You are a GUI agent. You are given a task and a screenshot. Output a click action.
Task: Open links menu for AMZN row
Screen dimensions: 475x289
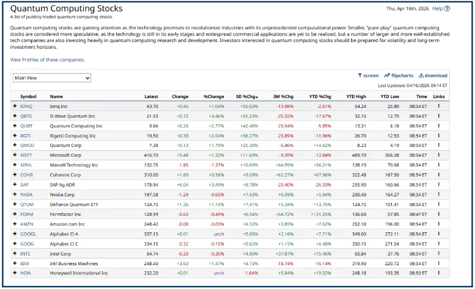coord(439,224)
